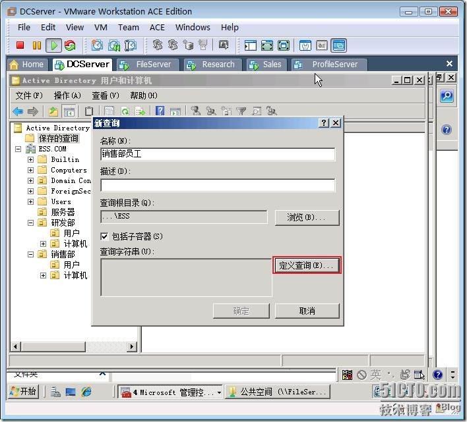Select 用户 under 销售部
Image resolution: width=467 pixels, height=422 pixels.
point(71,265)
